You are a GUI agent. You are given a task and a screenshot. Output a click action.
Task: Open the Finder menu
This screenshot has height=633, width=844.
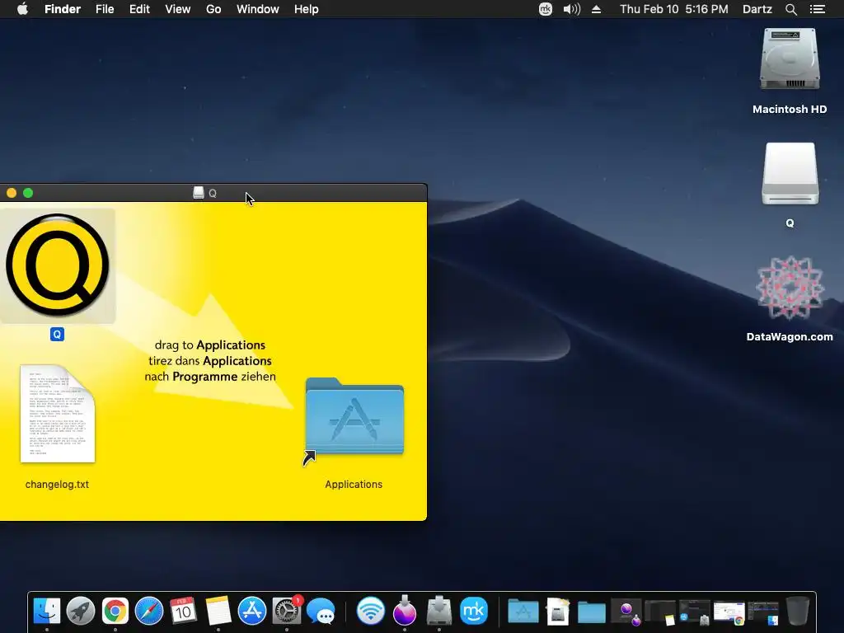[x=63, y=9]
